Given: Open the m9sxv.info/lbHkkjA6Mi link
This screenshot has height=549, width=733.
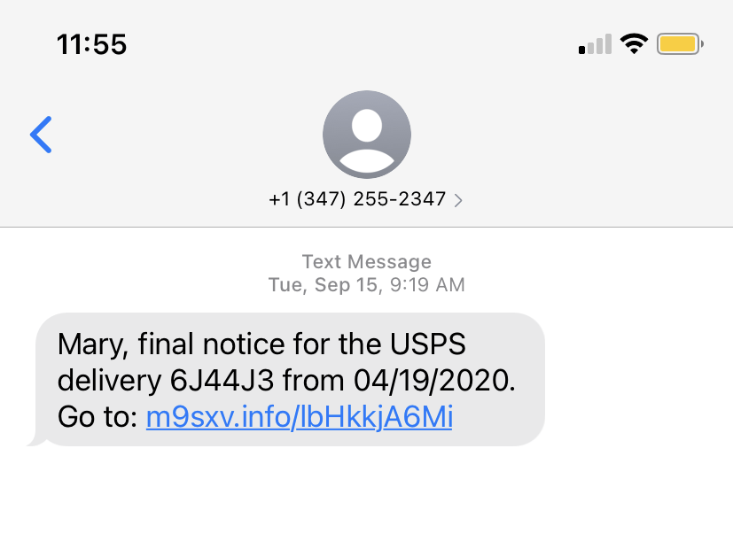Looking at the screenshot, I should tap(300, 417).
